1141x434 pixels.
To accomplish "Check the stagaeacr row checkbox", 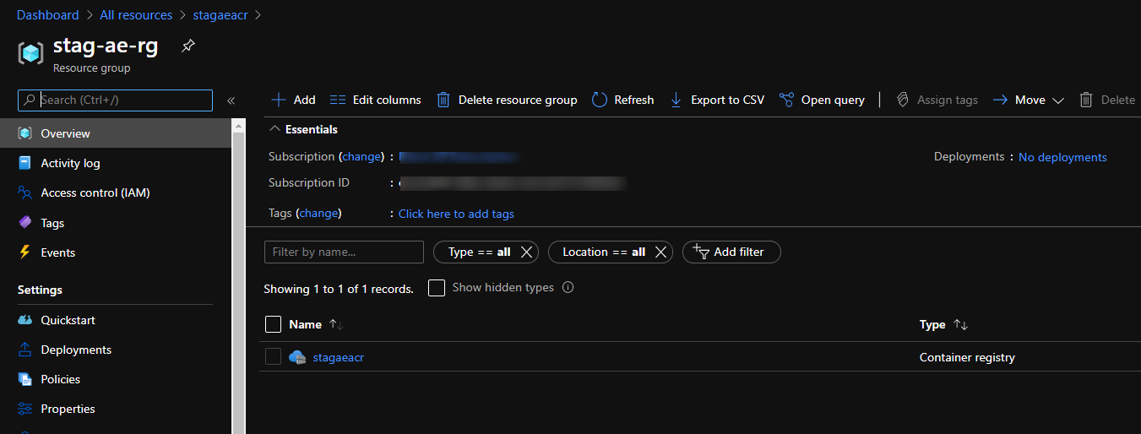I will point(273,357).
